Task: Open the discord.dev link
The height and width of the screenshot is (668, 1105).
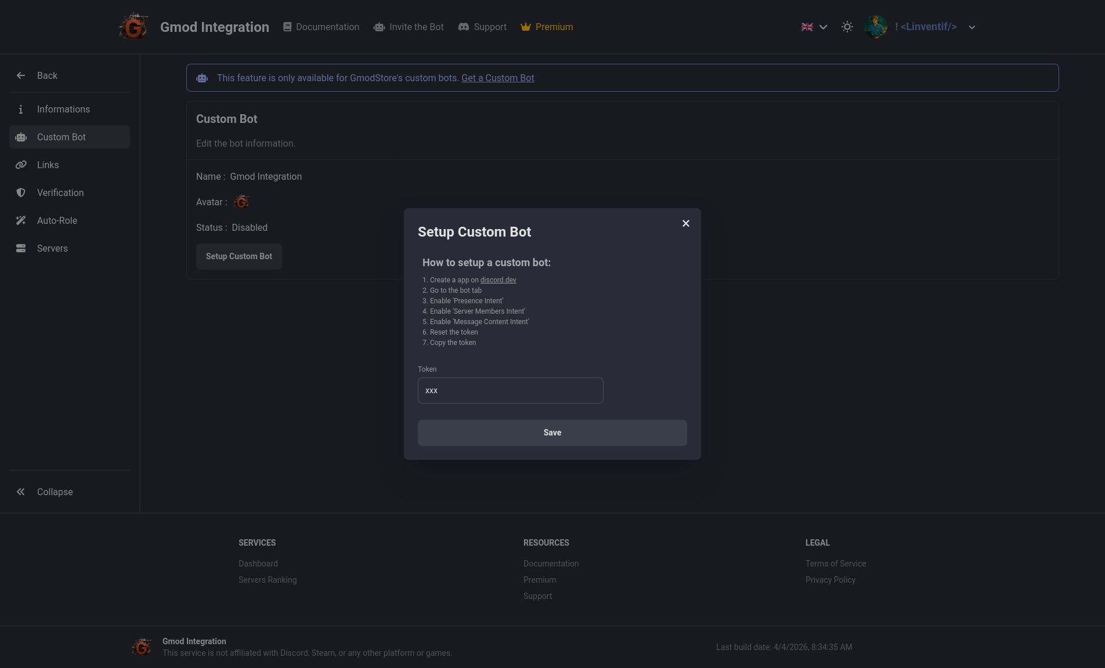Action: (x=498, y=280)
